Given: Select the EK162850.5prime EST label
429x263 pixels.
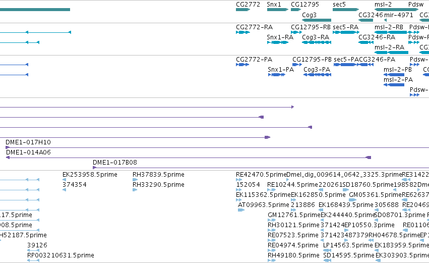Looking at the screenshot, I should [318, 195].
